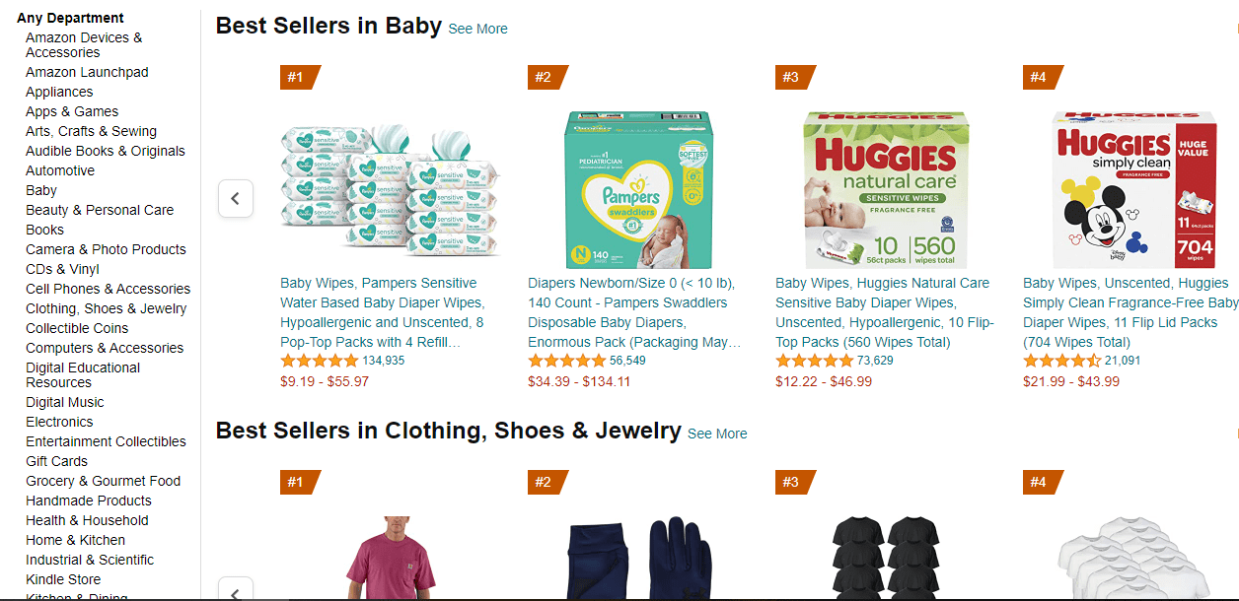1239x601 pixels.
Task: Open the Huggies Natural Care wipes image
Action: click(886, 190)
